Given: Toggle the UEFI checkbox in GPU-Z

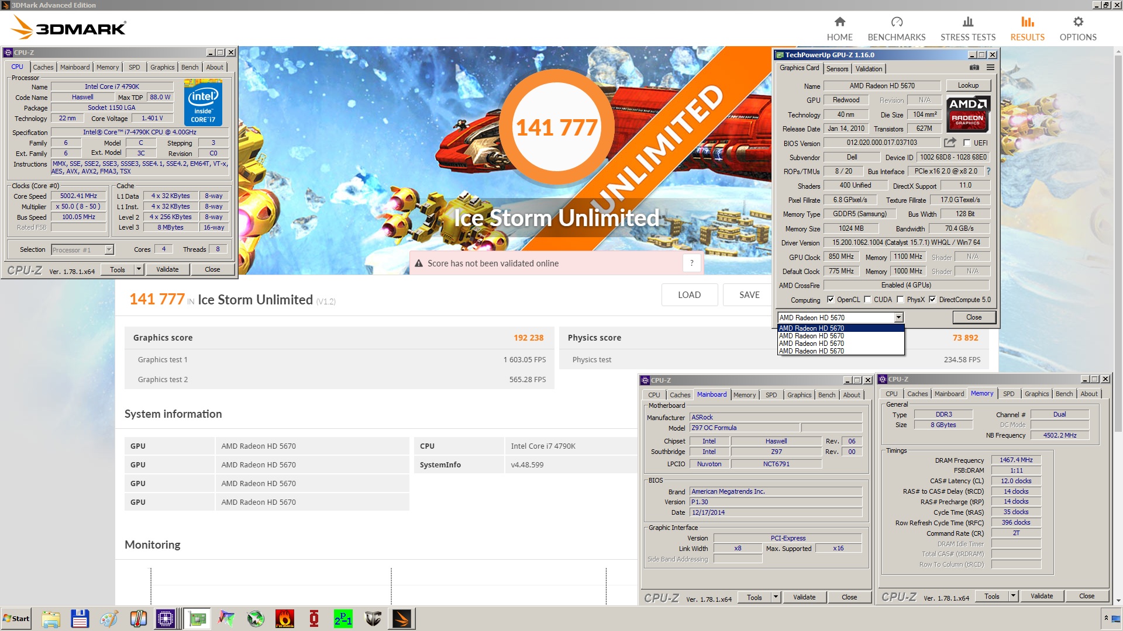Looking at the screenshot, I should click(967, 143).
